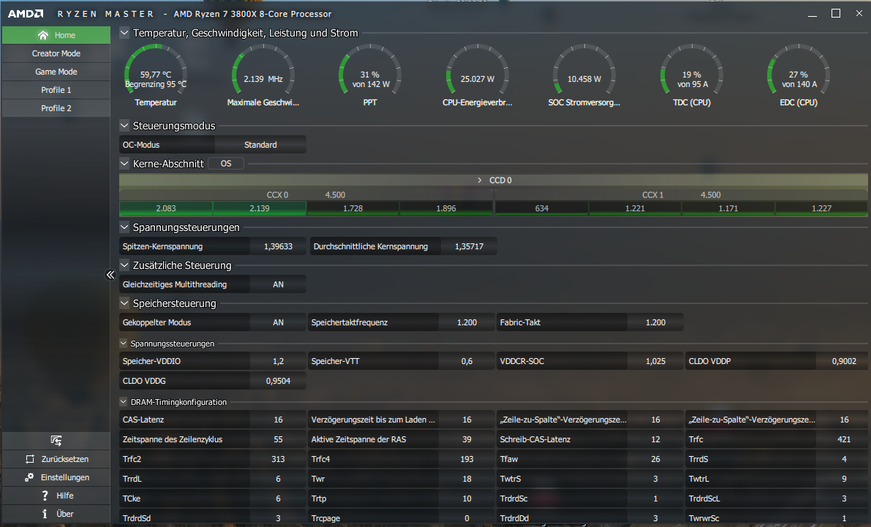
Task: Click the Zurücksetzen reset icon
Action: pos(30,459)
